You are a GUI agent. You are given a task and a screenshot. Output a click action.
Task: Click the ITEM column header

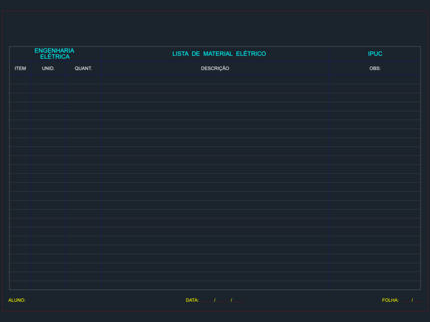[20, 68]
